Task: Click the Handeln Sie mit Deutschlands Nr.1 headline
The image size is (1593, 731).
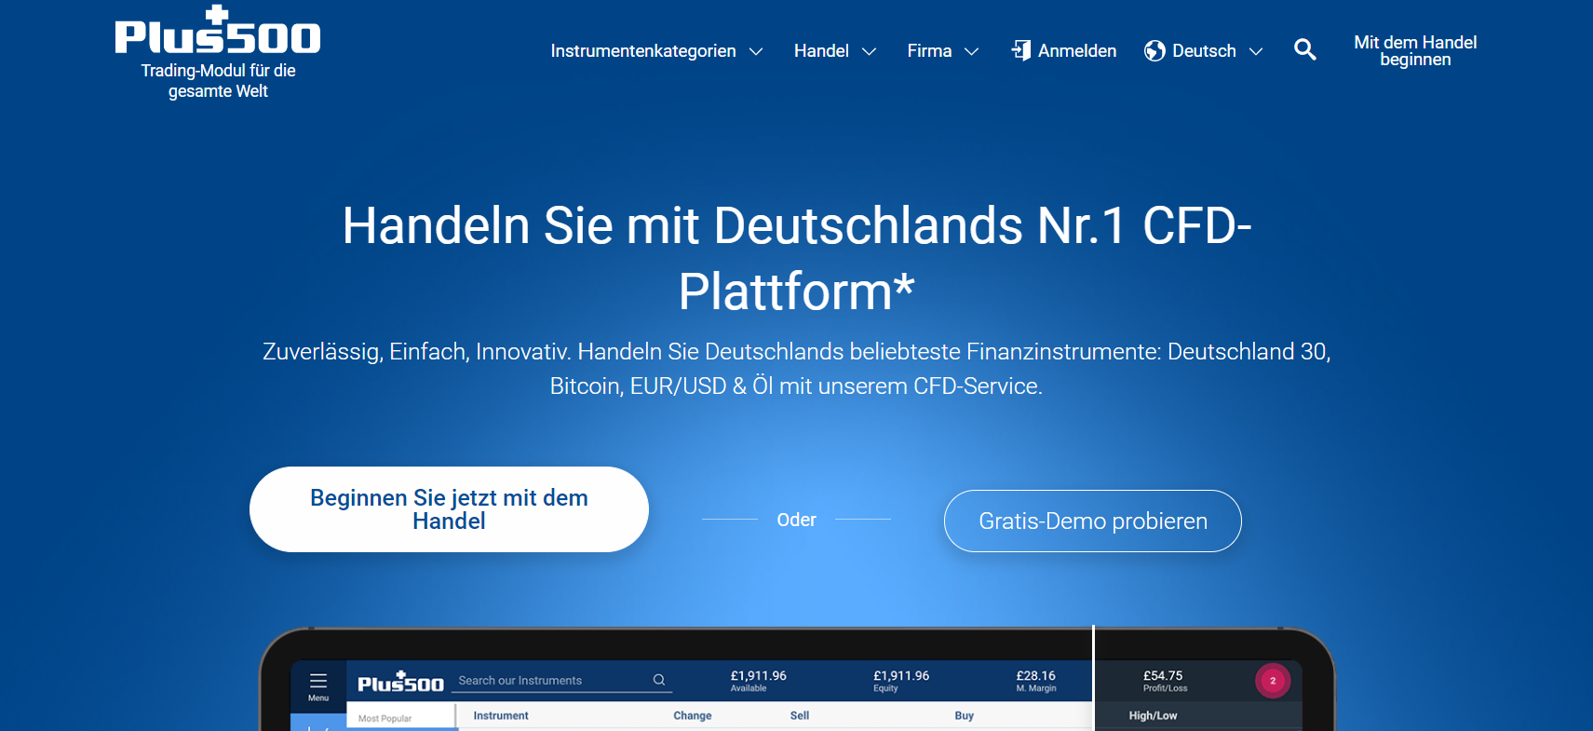Action: click(797, 258)
